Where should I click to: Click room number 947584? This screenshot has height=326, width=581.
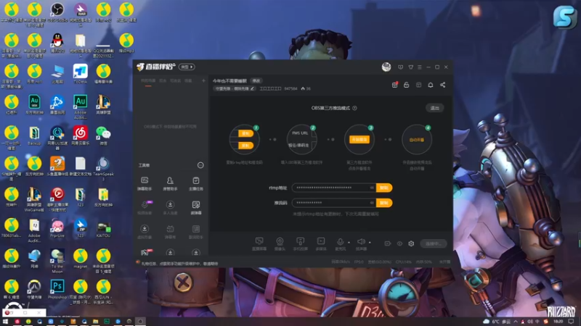click(x=290, y=88)
